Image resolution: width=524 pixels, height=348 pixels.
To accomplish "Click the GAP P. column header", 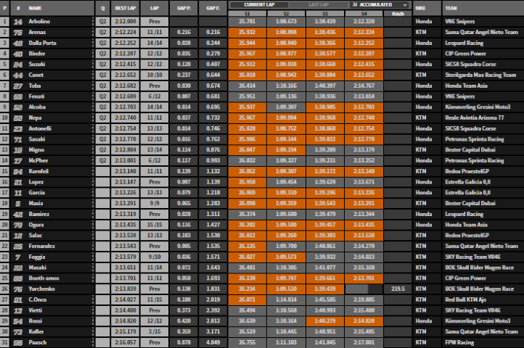I will 184,8.
